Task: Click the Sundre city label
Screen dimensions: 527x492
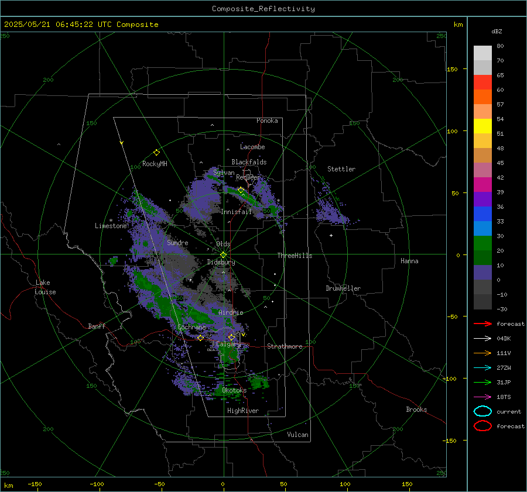Action: 177,242
